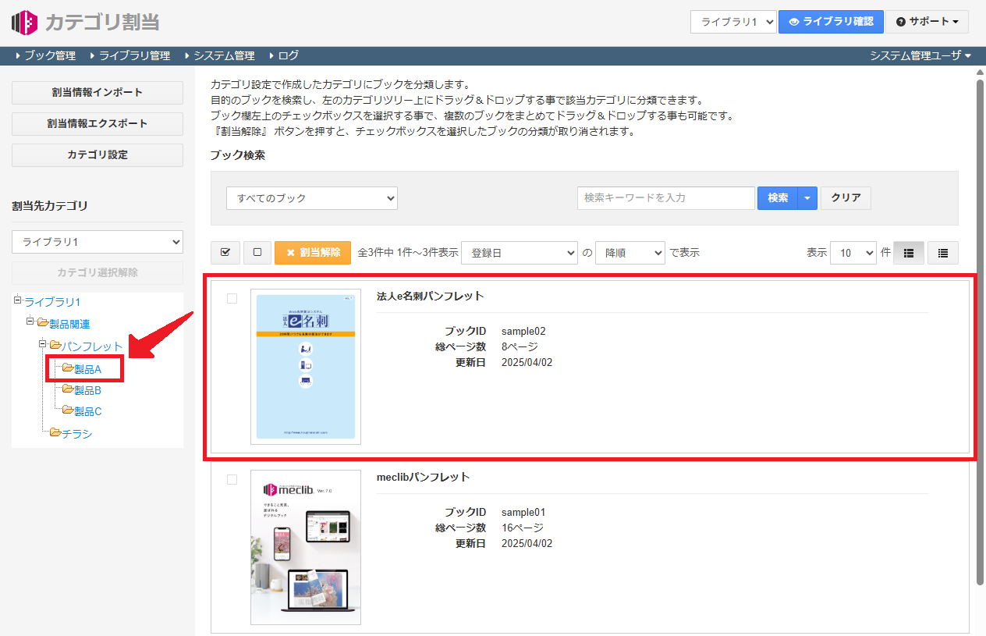Check the meclibパンフレット book checkbox
The height and width of the screenshot is (636, 986).
[x=232, y=479]
